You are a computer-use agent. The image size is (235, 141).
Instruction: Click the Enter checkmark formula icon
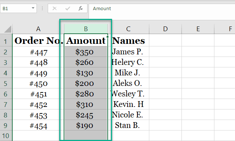click(68, 8)
